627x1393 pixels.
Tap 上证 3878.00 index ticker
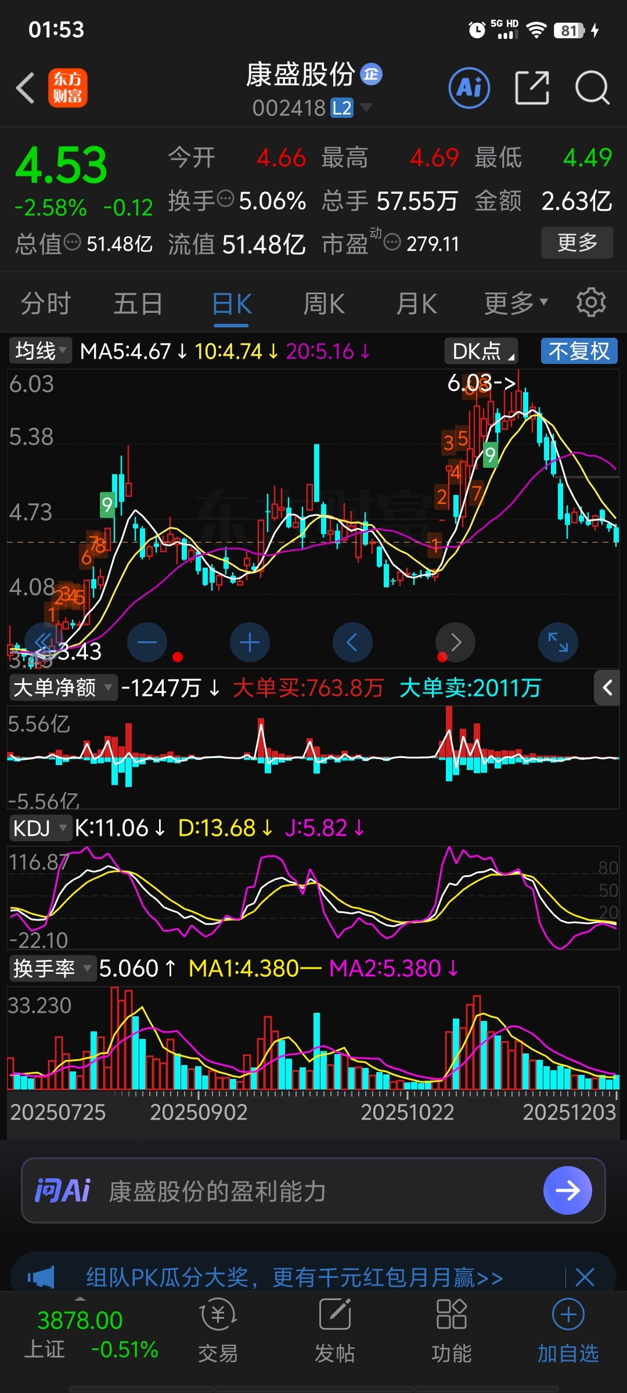pyautogui.click(x=91, y=1335)
